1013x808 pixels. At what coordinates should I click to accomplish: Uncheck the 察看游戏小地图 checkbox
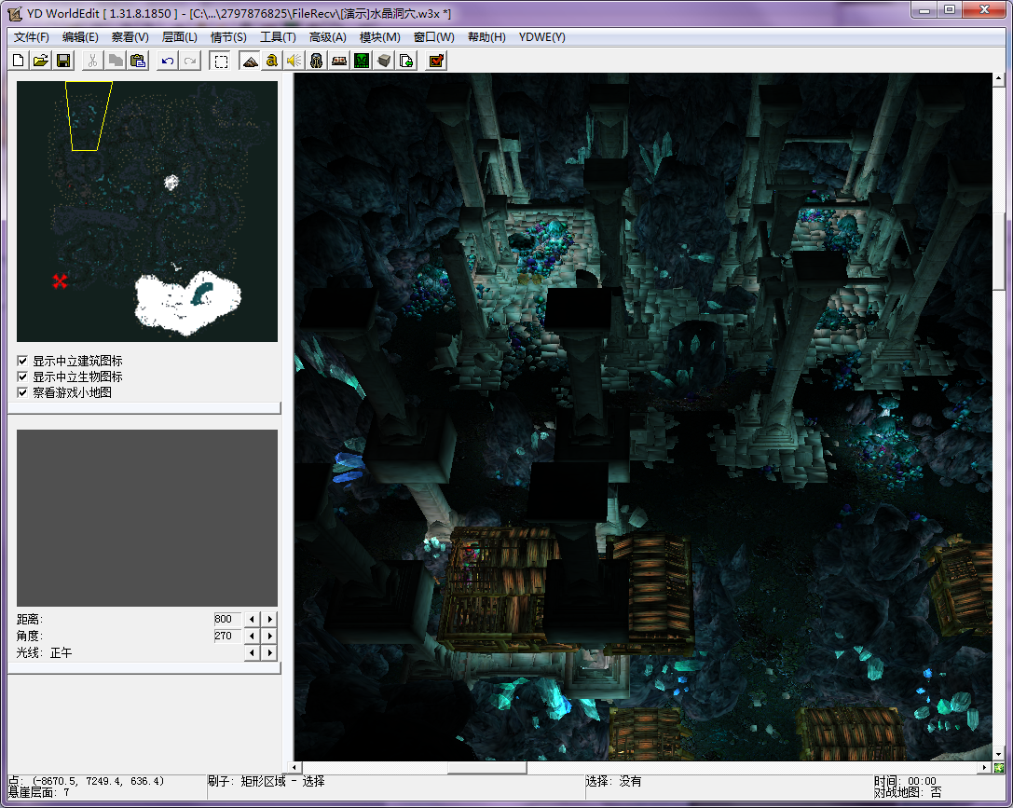(23, 392)
